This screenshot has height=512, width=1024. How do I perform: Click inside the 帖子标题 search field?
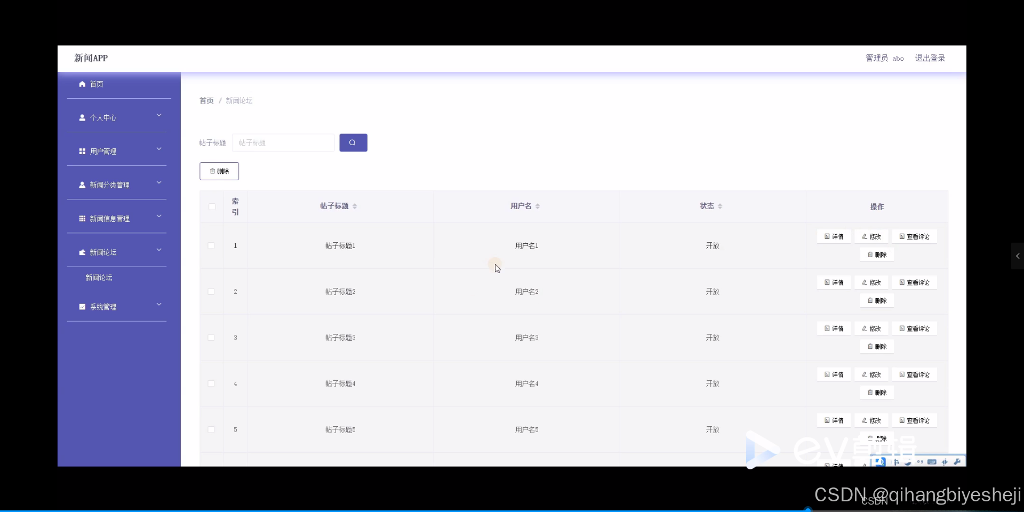tap(283, 142)
